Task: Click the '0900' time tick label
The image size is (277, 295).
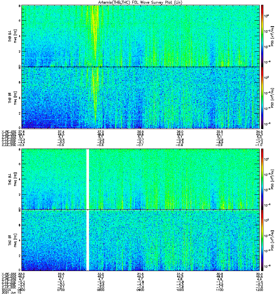Action: click(140, 290)
